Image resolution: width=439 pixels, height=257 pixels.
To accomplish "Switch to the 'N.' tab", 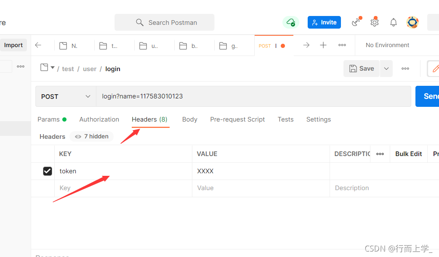I will [69, 45].
